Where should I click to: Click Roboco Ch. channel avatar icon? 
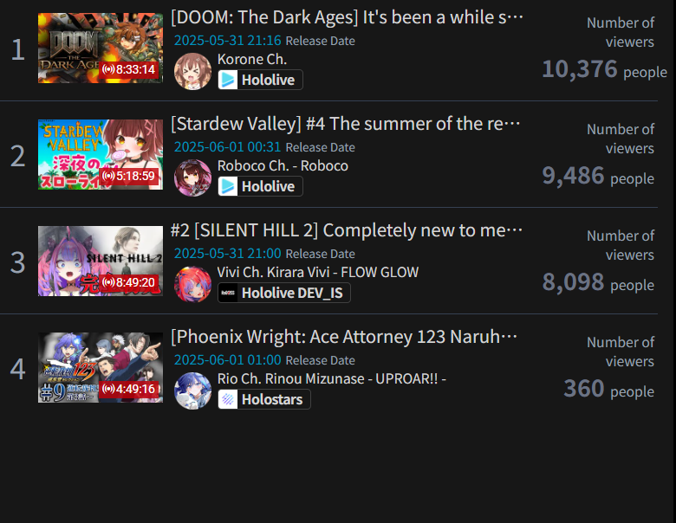coord(192,178)
